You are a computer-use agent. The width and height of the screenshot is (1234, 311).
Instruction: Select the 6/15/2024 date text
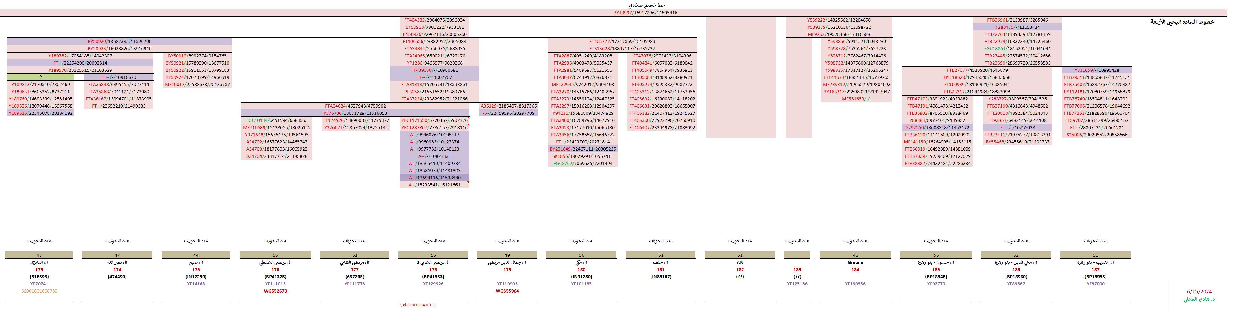[1199, 292]
